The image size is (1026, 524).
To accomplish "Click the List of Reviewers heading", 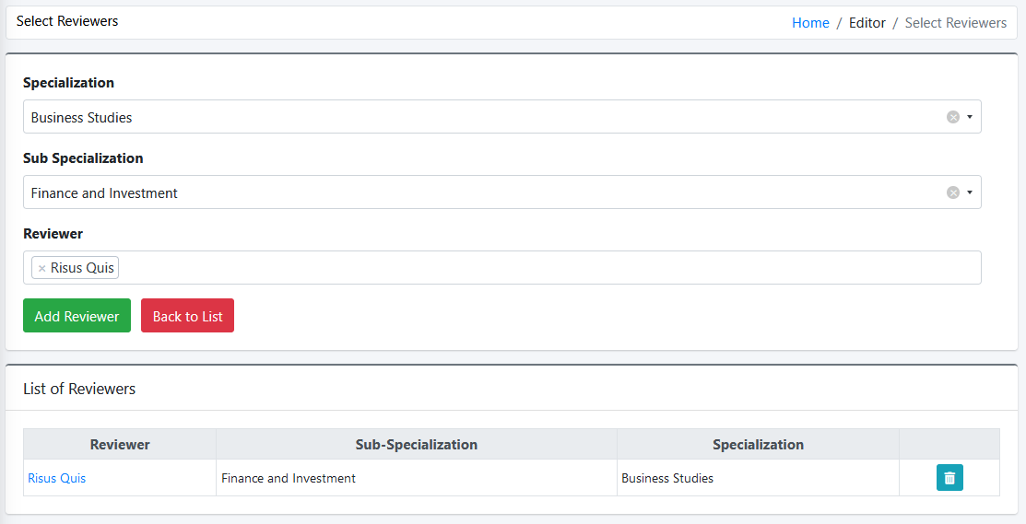I will (79, 389).
